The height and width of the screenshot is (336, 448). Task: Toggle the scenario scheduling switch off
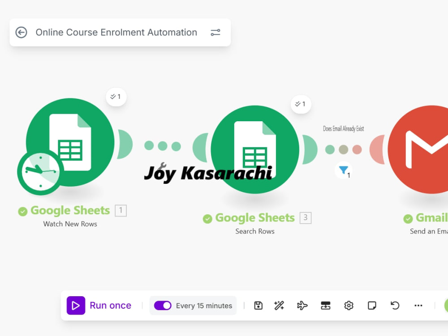tap(163, 306)
